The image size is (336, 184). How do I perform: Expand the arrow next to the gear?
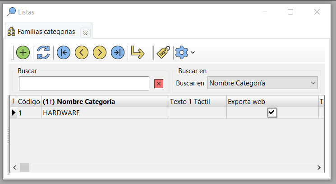193,52
